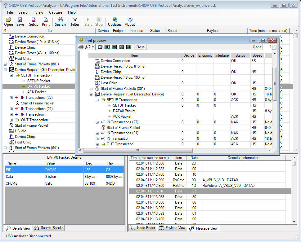Select the PID row in packet details
This screenshot has width=301, height=242.
(64, 170)
